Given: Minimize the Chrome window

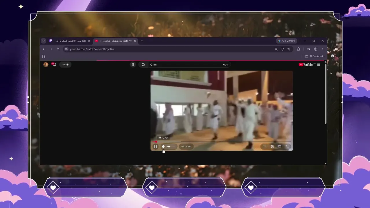Looking at the screenshot, I should [305, 41].
